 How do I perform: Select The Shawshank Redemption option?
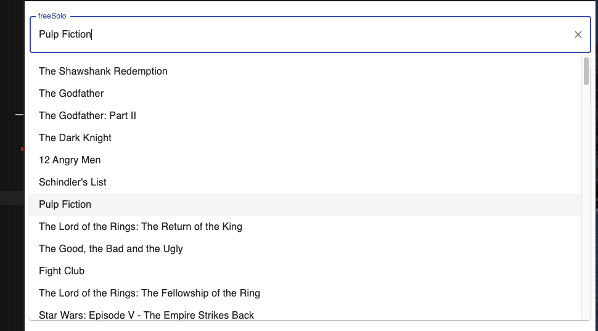[x=103, y=72]
